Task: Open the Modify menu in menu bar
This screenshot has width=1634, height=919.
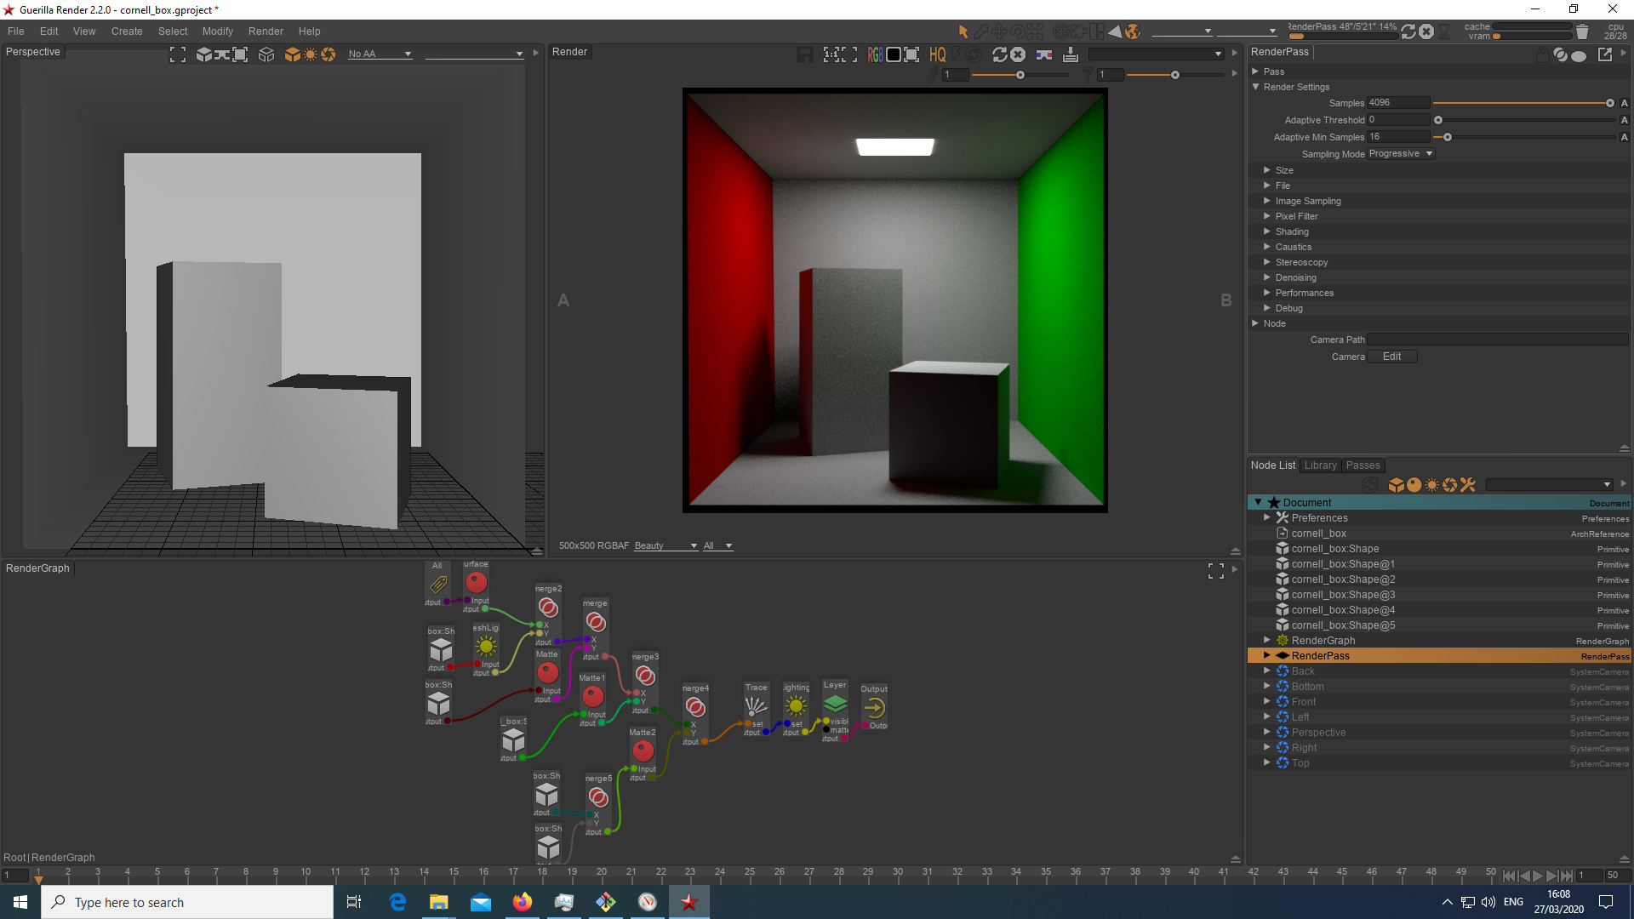Action: (218, 31)
